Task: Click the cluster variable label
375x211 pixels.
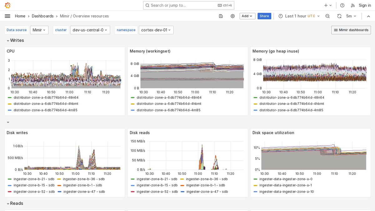Action: click(x=61, y=30)
